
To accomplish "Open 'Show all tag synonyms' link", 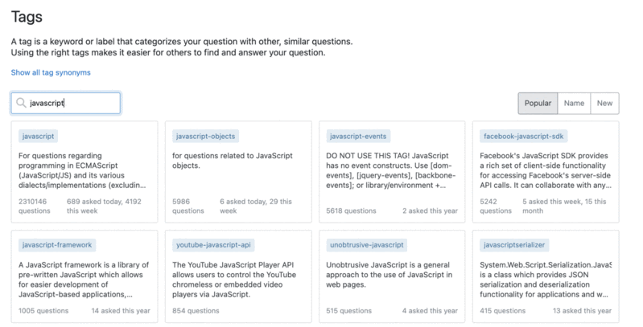I will 51,72.
